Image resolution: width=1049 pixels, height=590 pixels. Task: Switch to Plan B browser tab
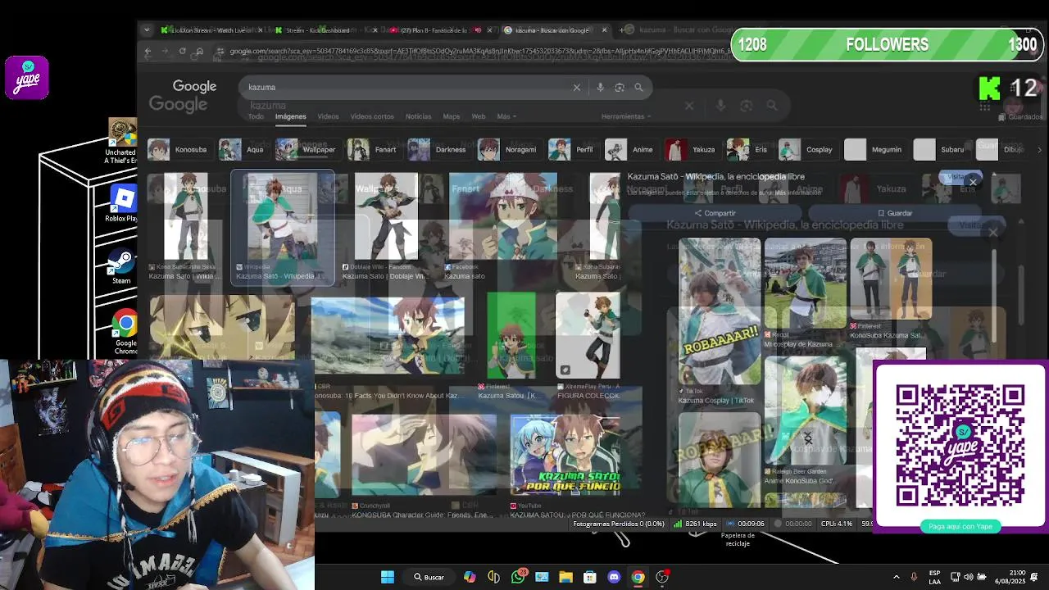click(x=438, y=30)
